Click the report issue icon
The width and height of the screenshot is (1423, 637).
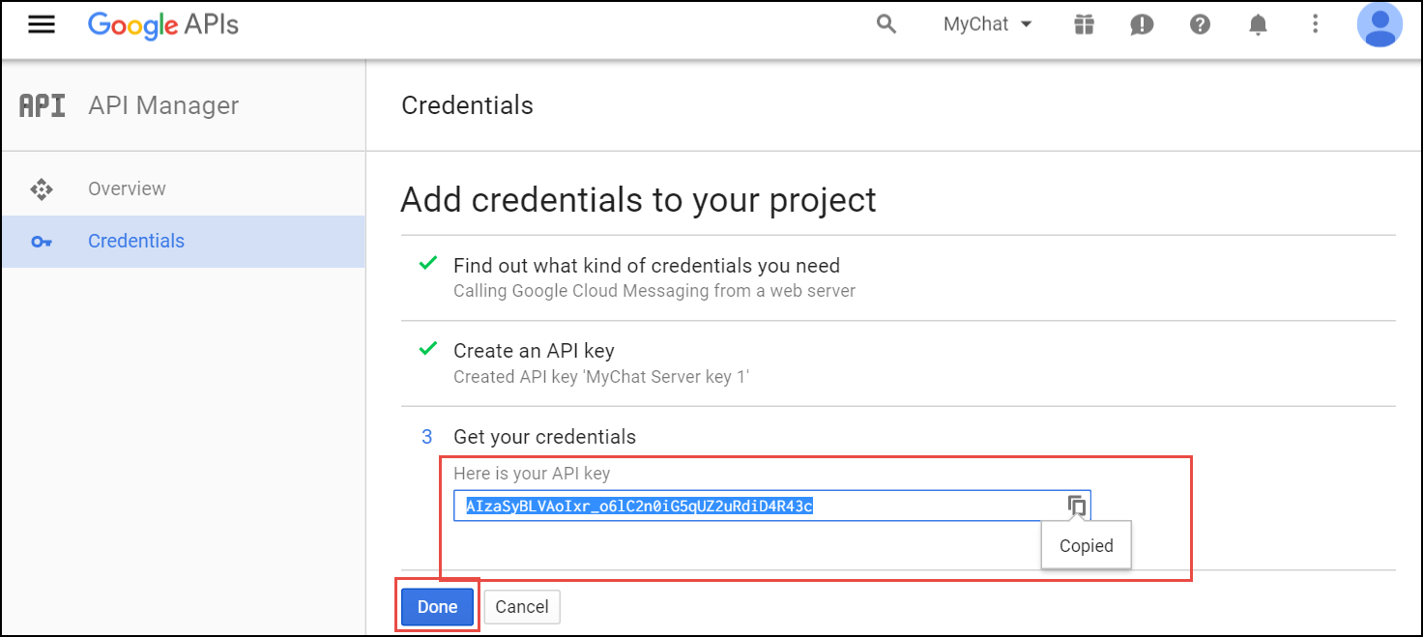(1142, 24)
